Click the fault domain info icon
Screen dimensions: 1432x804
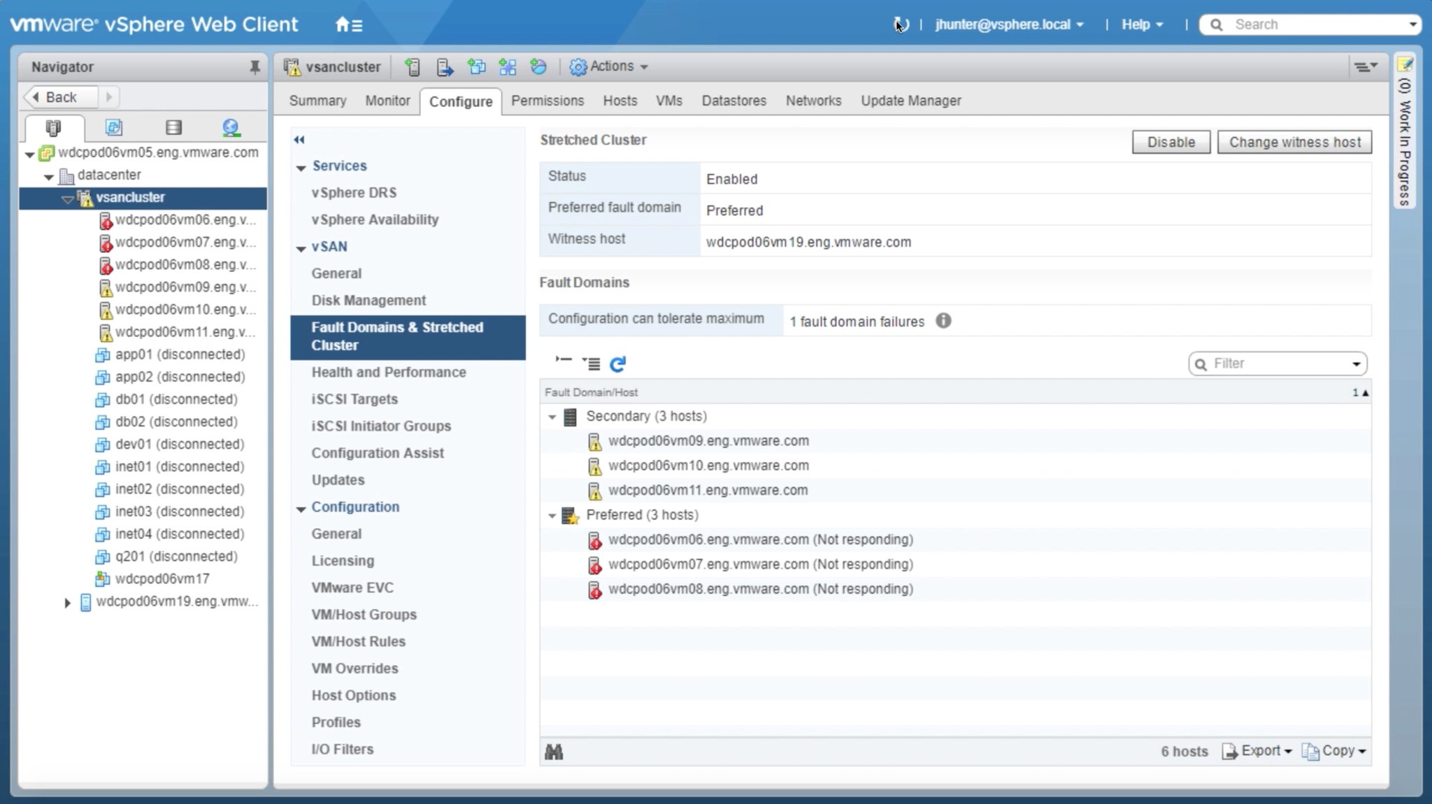[943, 321]
